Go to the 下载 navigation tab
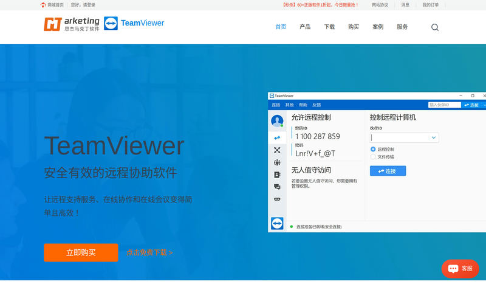The height and width of the screenshot is (304, 486). click(x=329, y=27)
